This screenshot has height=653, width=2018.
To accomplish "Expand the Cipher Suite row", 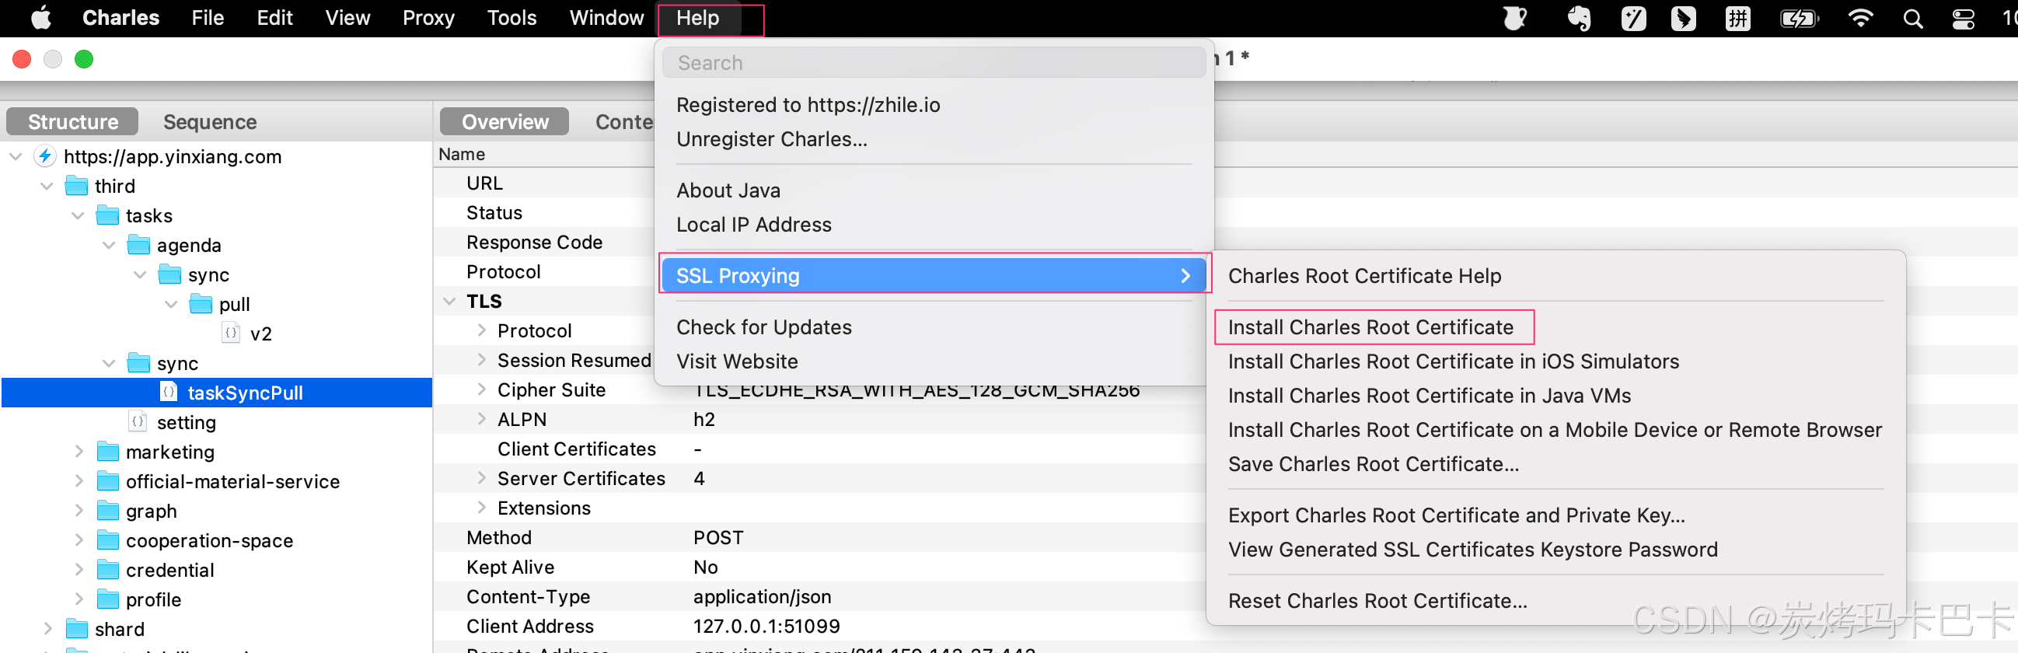I will click(482, 389).
